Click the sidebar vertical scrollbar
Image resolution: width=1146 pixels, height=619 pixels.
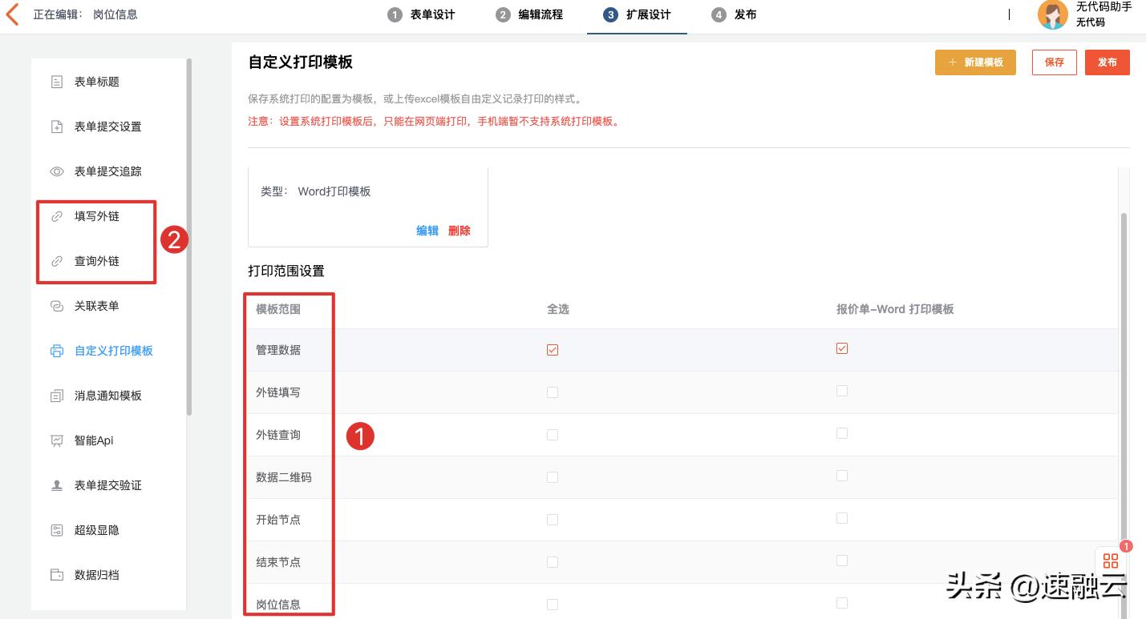tap(189, 236)
